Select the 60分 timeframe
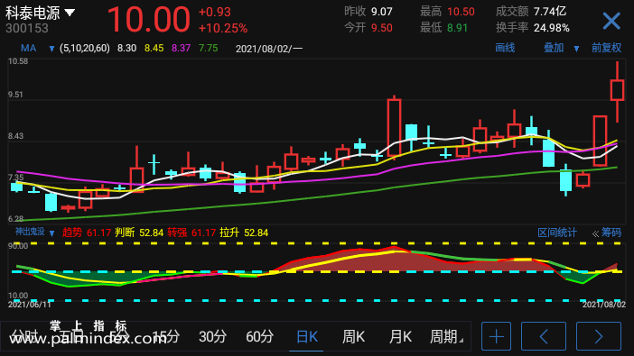This screenshot has height=356, width=634. [x=259, y=337]
